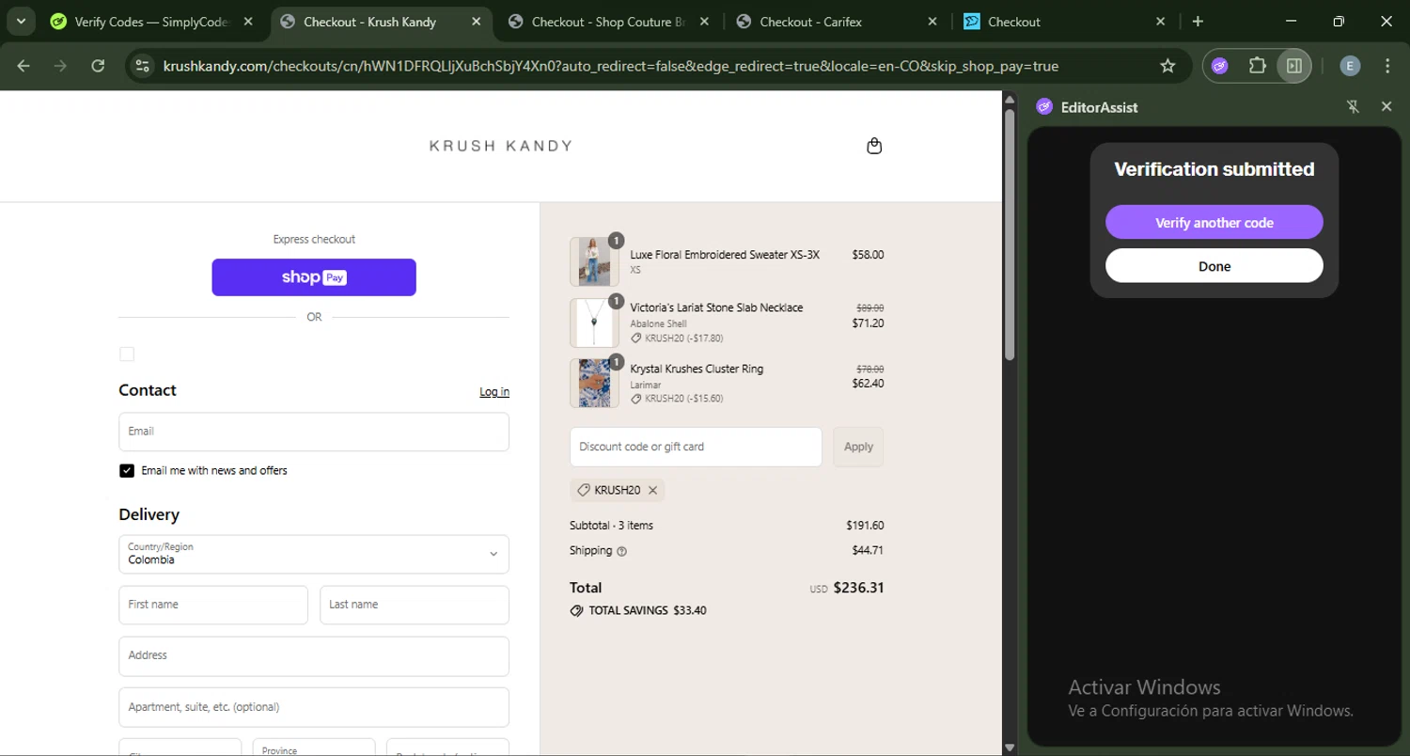Click the necklace KRUSH20 discount tag icon

[636, 339]
